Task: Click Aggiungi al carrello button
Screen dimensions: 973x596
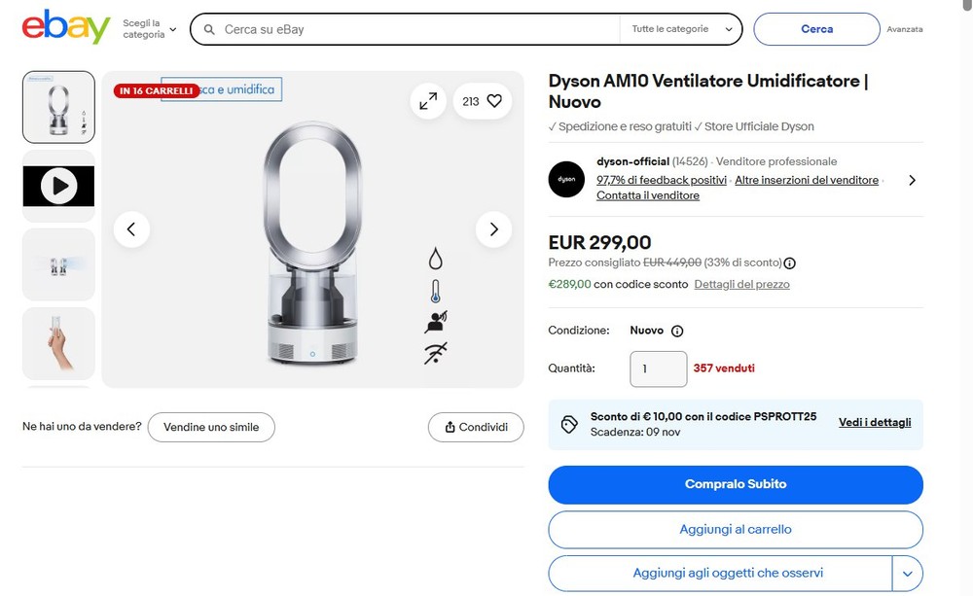Action: tap(735, 530)
